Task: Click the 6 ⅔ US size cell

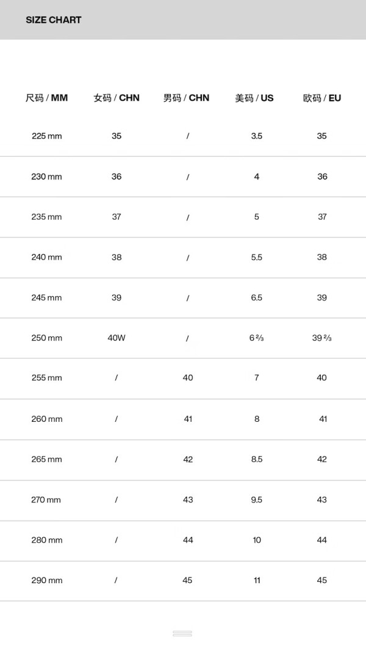Action: (256, 338)
